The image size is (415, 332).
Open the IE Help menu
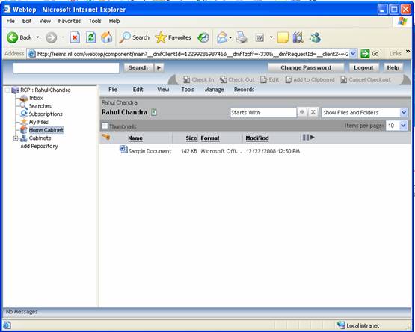(x=114, y=21)
